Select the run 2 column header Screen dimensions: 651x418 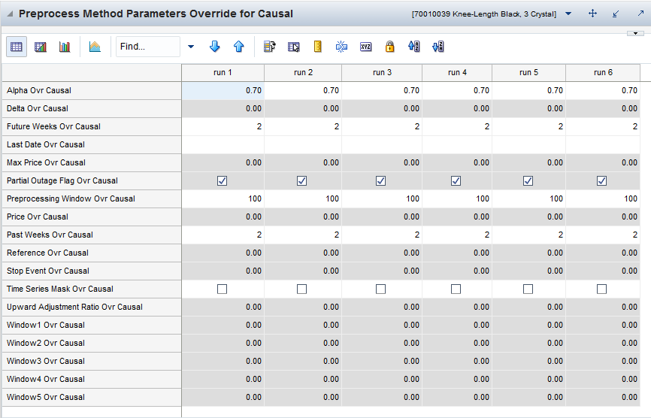pyautogui.click(x=303, y=73)
